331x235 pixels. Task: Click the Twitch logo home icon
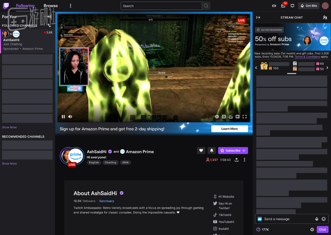(6, 6)
